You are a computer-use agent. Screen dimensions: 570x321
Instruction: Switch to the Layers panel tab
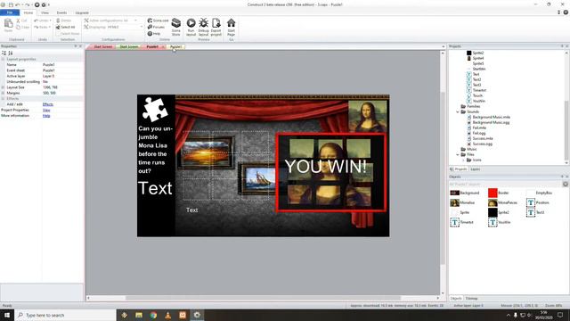click(x=475, y=169)
